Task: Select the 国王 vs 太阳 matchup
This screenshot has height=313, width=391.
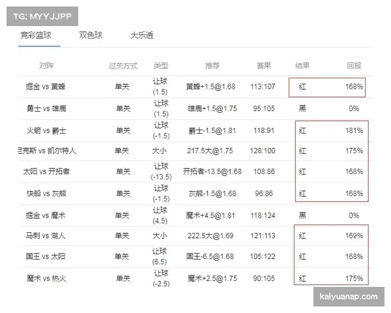Action: coord(46,256)
